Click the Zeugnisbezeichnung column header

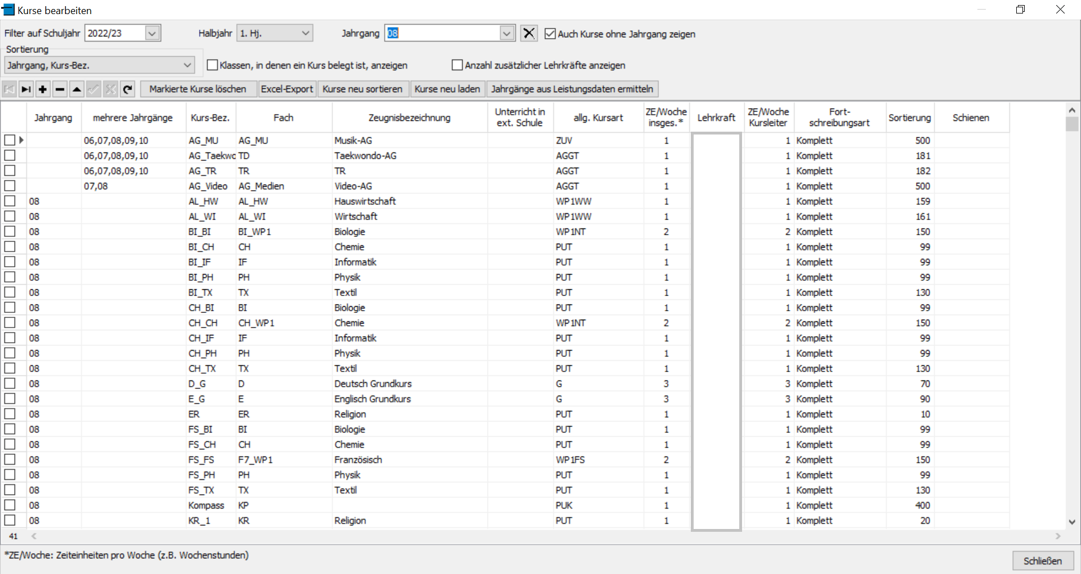[409, 118]
